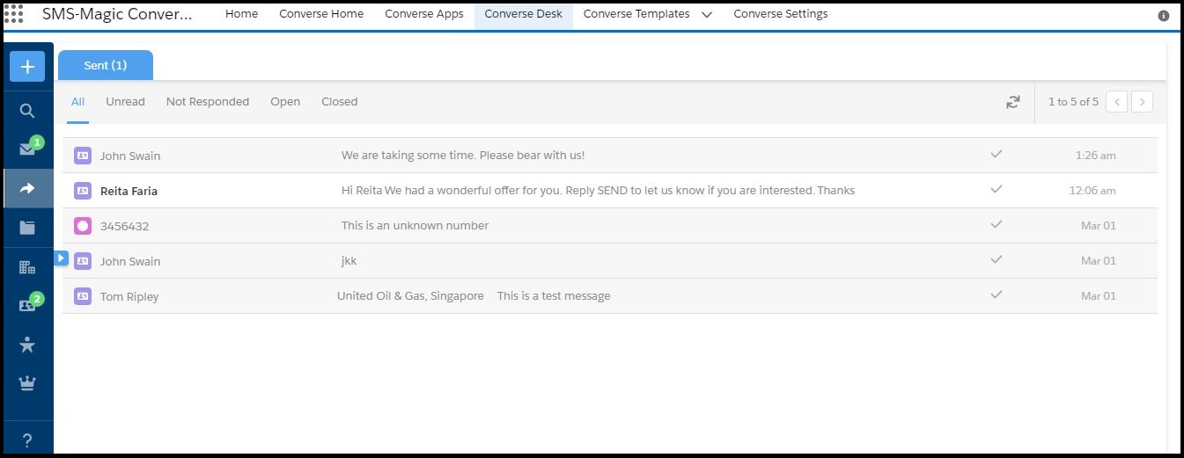The width and height of the screenshot is (1184, 458).
Task: Refresh the conversation list
Action: [1013, 102]
